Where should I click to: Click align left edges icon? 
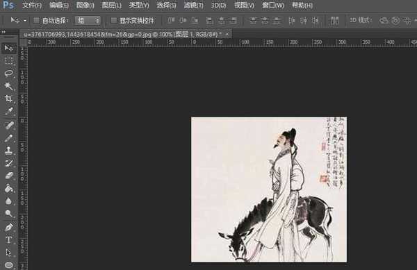(x=210, y=20)
